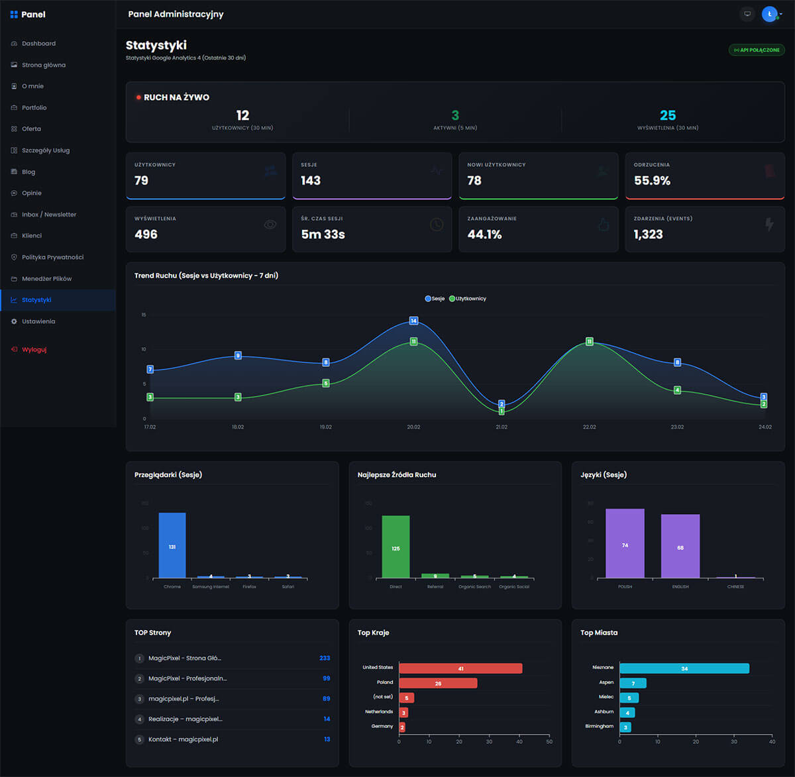Click the API POŁĄCZONE status badge
Viewport: 795px width, 777px height.
click(756, 50)
